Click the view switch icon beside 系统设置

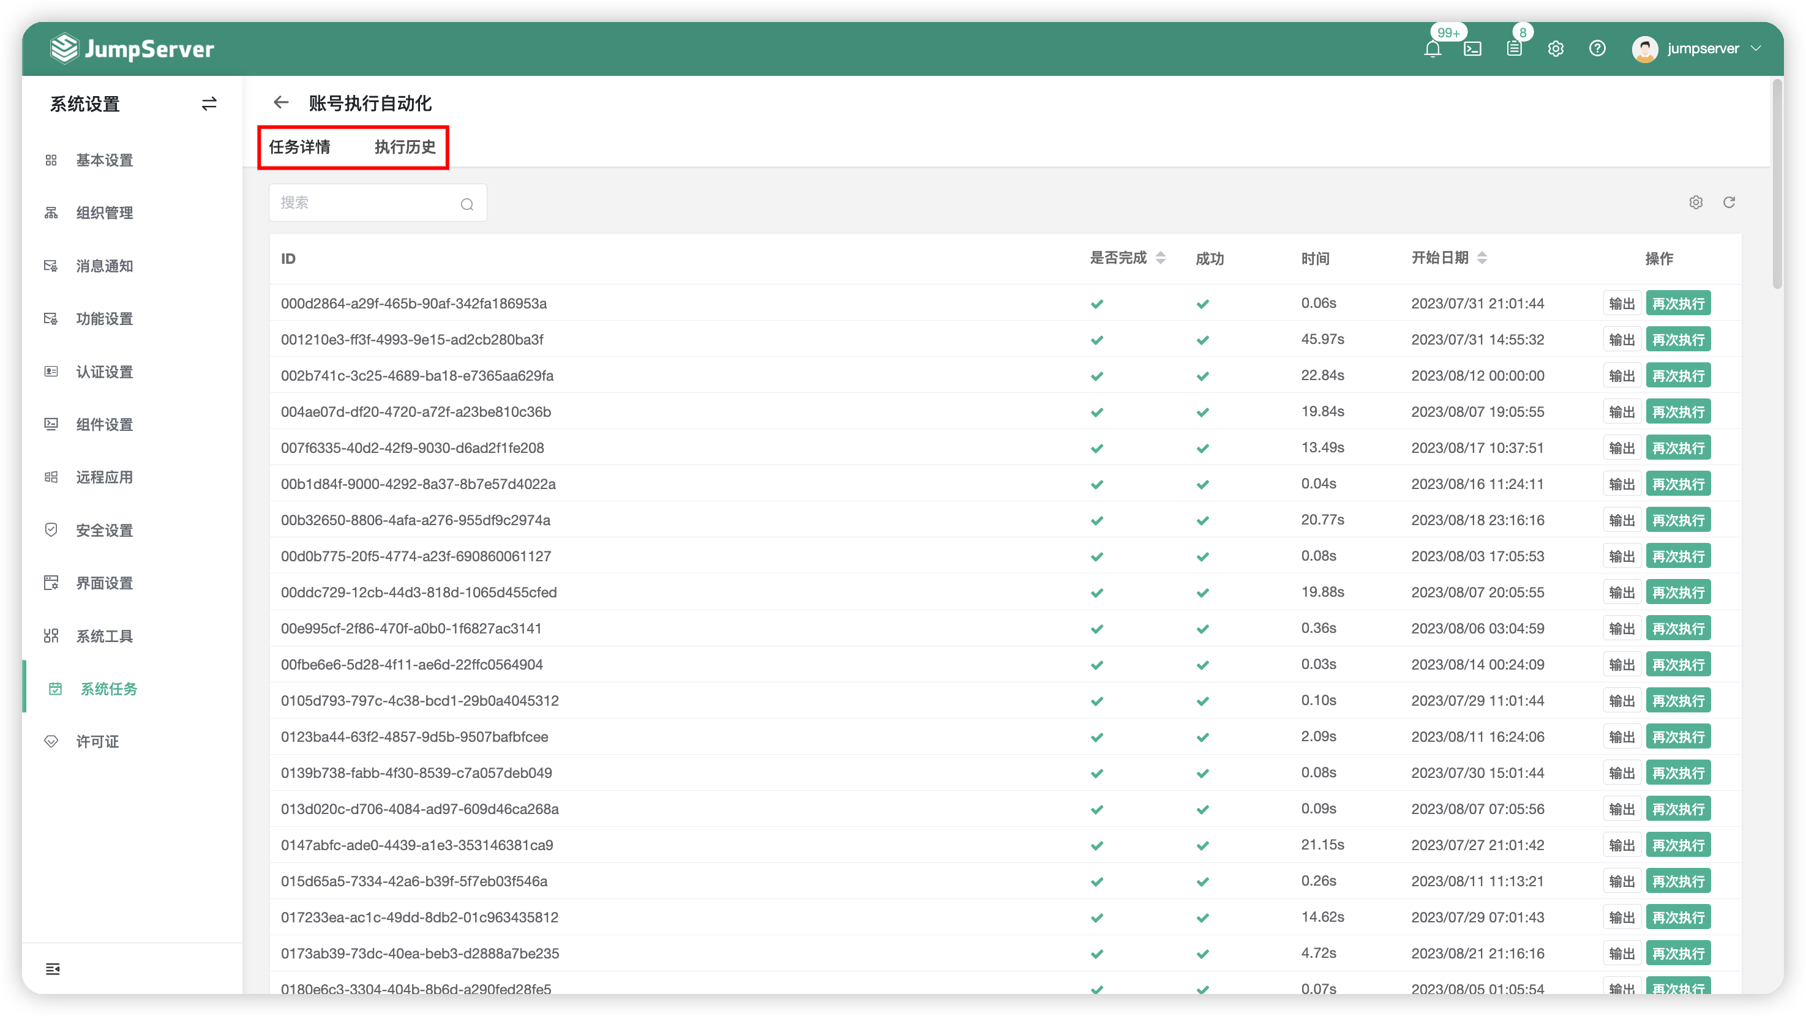[x=209, y=103]
